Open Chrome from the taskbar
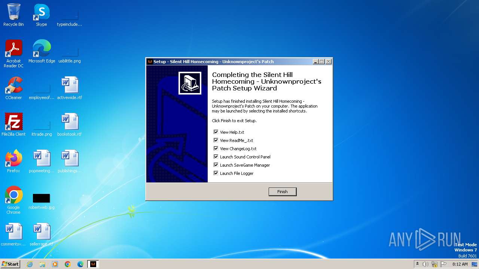Image resolution: width=479 pixels, height=269 pixels. [x=68, y=264]
